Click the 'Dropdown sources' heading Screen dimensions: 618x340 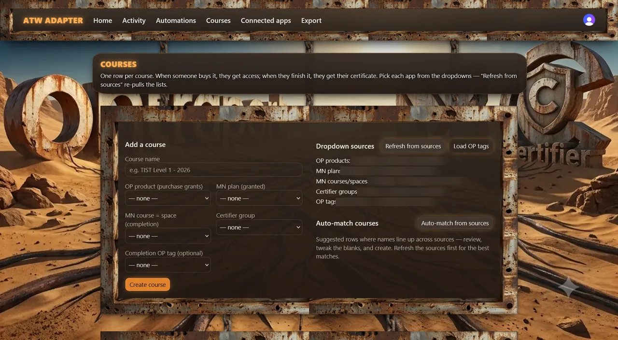point(345,146)
